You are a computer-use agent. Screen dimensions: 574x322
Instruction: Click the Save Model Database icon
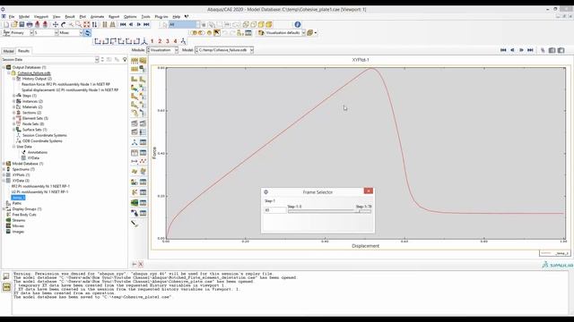click(x=22, y=24)
